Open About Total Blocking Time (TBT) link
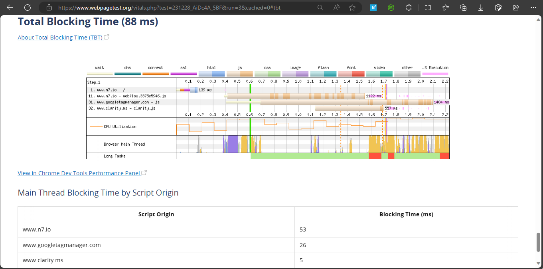The image size is (543, 269). 60,38
